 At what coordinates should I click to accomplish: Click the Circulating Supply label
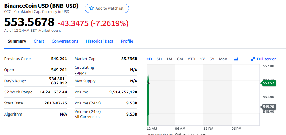point(84,70)
